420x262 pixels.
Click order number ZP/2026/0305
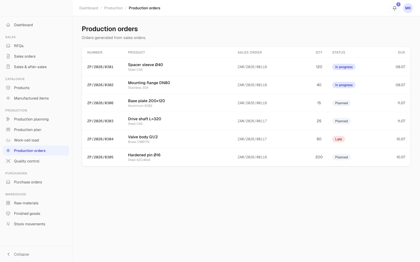tap(100, 157)
